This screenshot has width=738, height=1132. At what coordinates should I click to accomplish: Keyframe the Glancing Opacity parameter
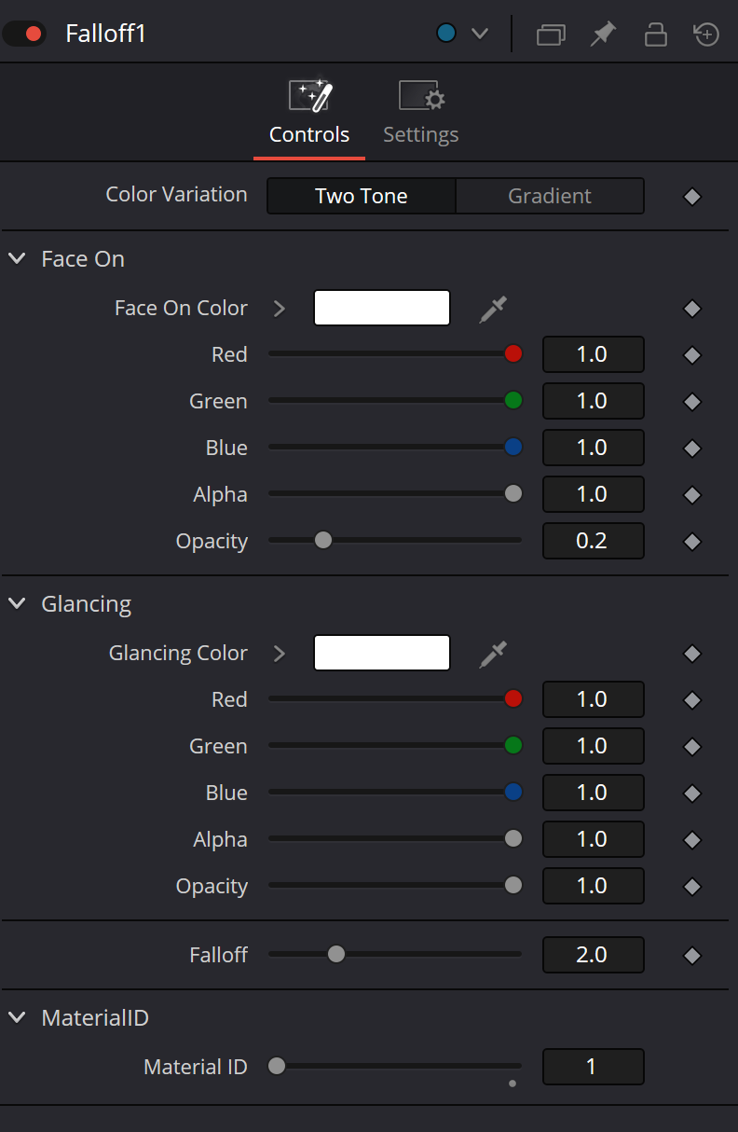[x=691, y=887]
